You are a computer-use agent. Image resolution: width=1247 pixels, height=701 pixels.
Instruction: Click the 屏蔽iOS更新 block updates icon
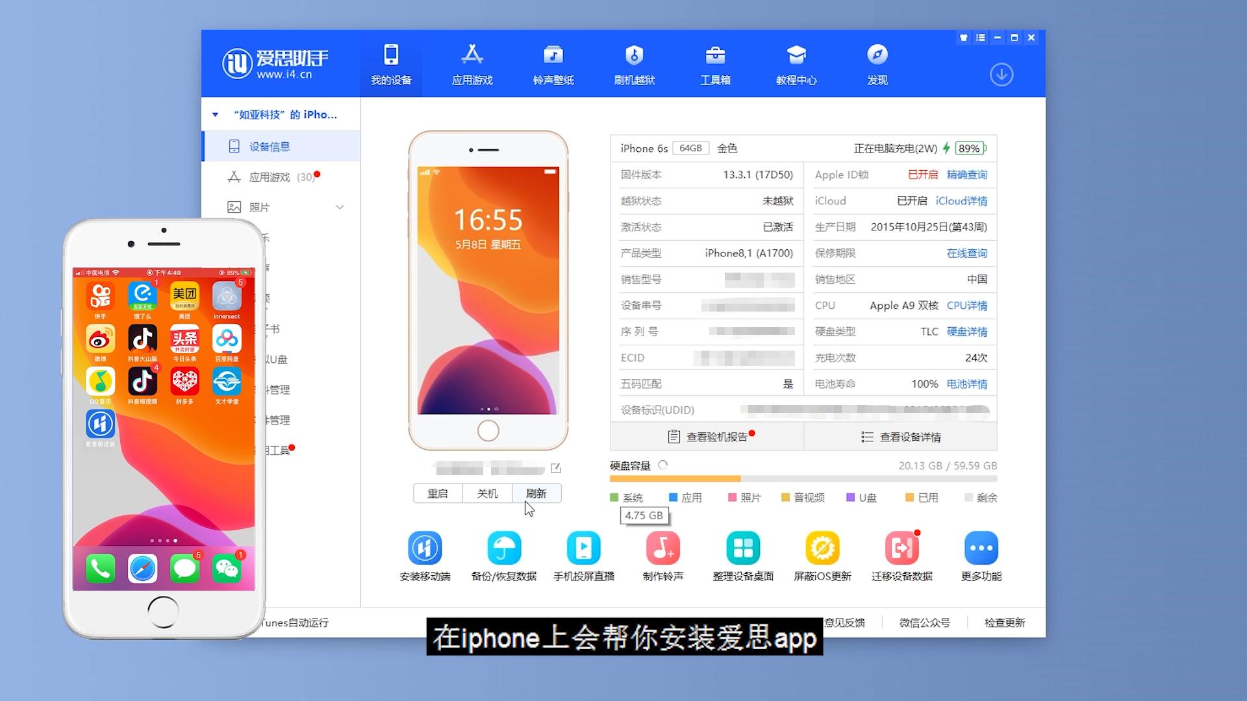822,548
